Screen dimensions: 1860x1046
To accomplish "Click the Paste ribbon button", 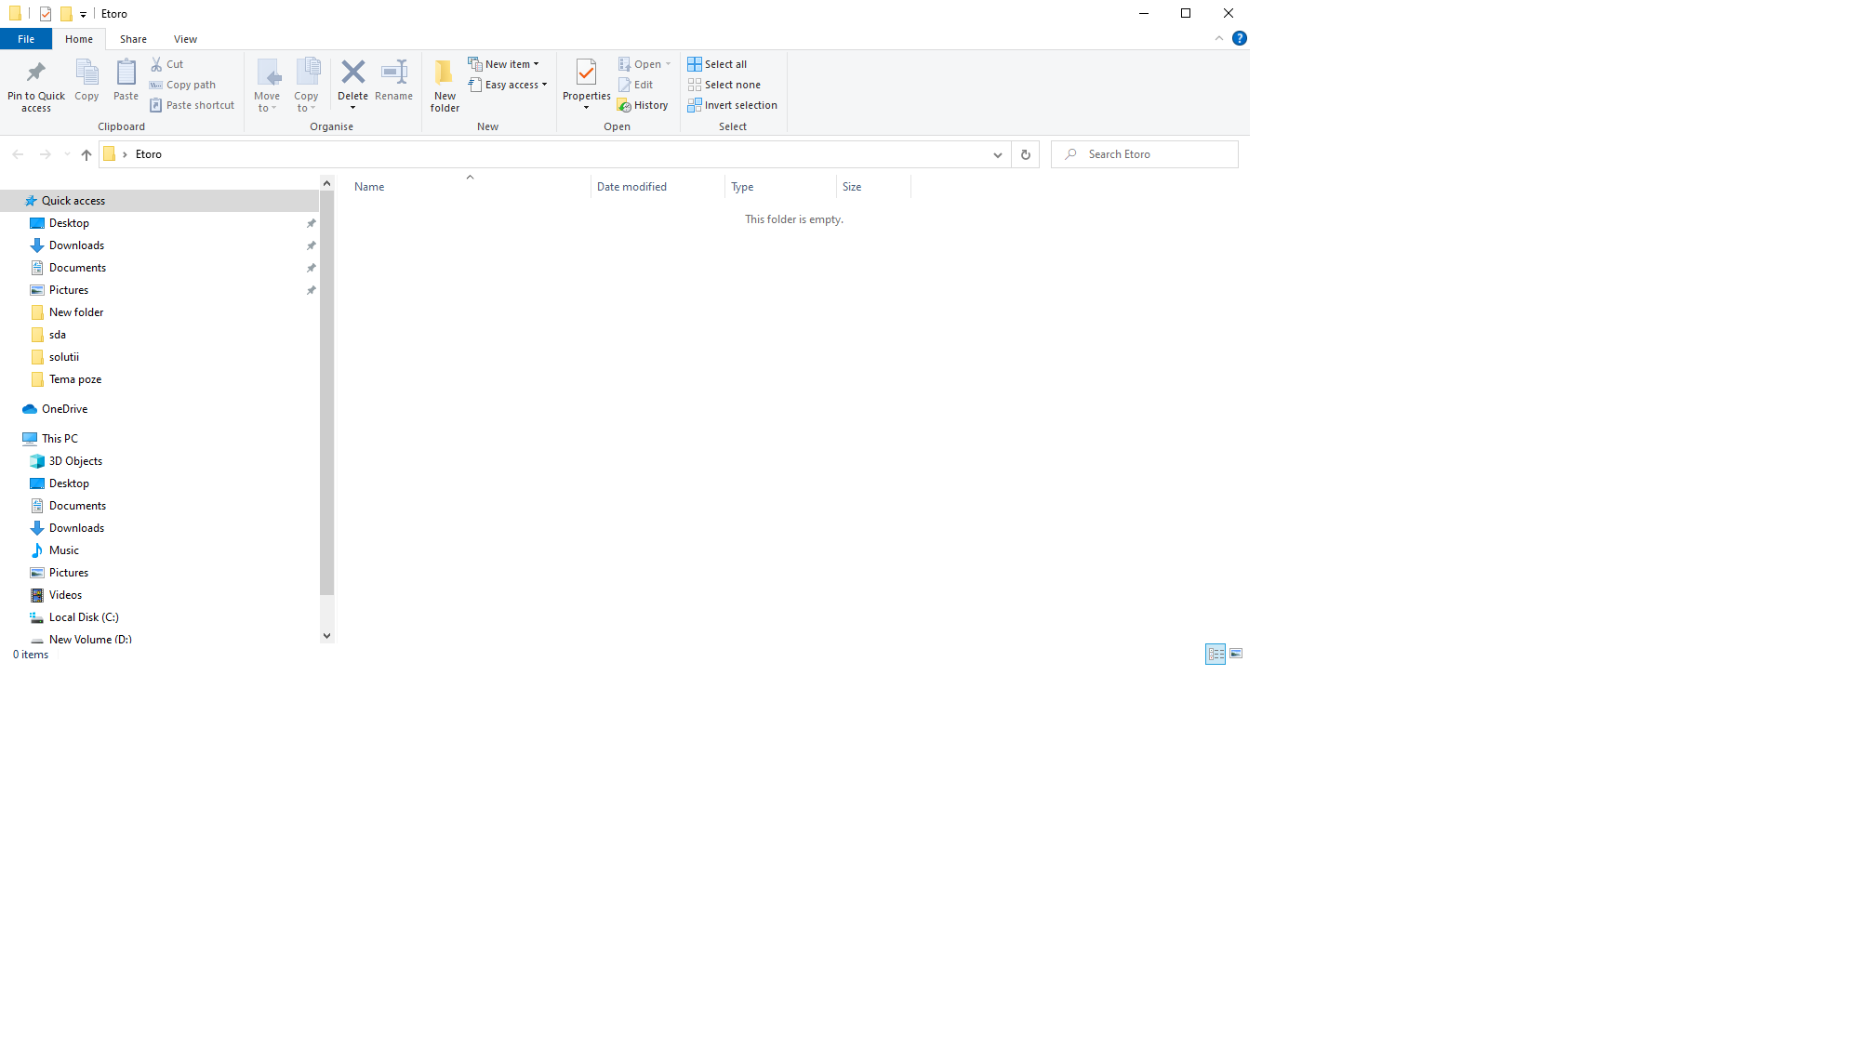I will 126,81.
